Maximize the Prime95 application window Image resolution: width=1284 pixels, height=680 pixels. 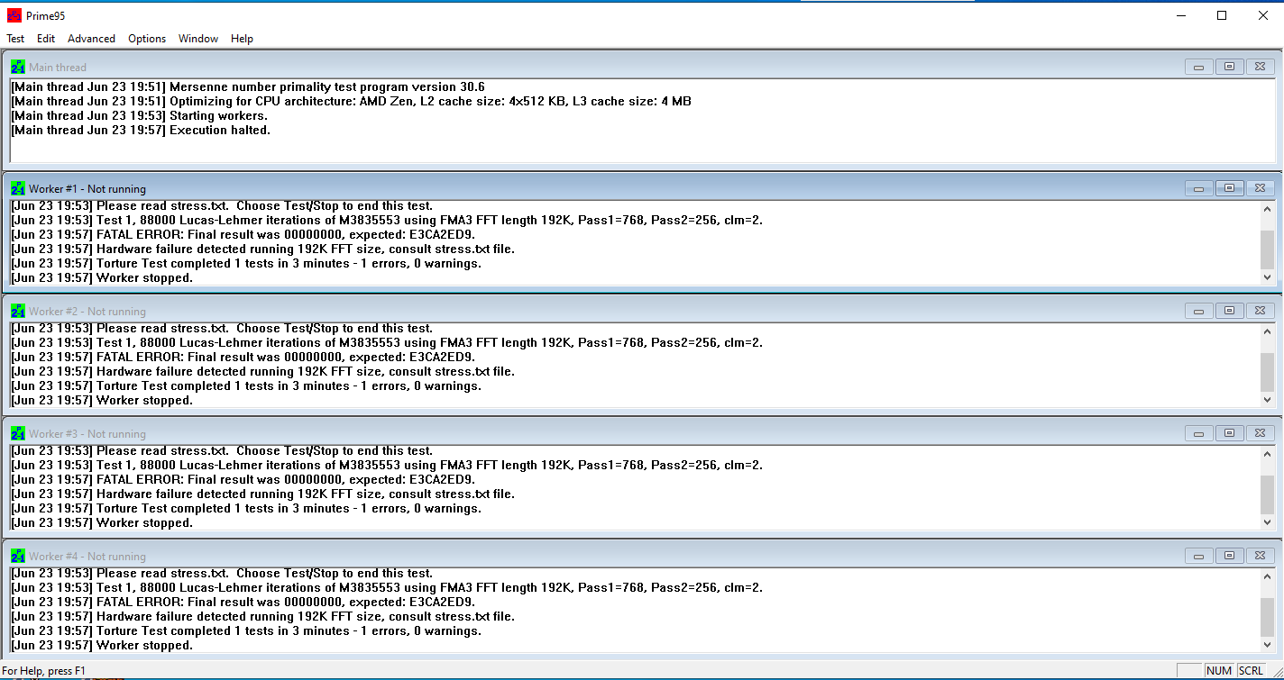(1222, 15)
